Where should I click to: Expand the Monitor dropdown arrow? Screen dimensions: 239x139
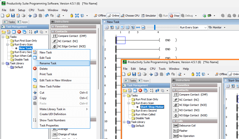pos(224,27)
